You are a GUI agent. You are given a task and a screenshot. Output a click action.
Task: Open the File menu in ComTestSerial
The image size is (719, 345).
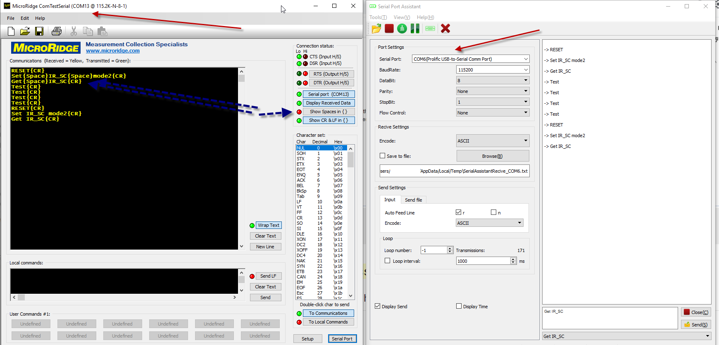(x=11, y=18)
